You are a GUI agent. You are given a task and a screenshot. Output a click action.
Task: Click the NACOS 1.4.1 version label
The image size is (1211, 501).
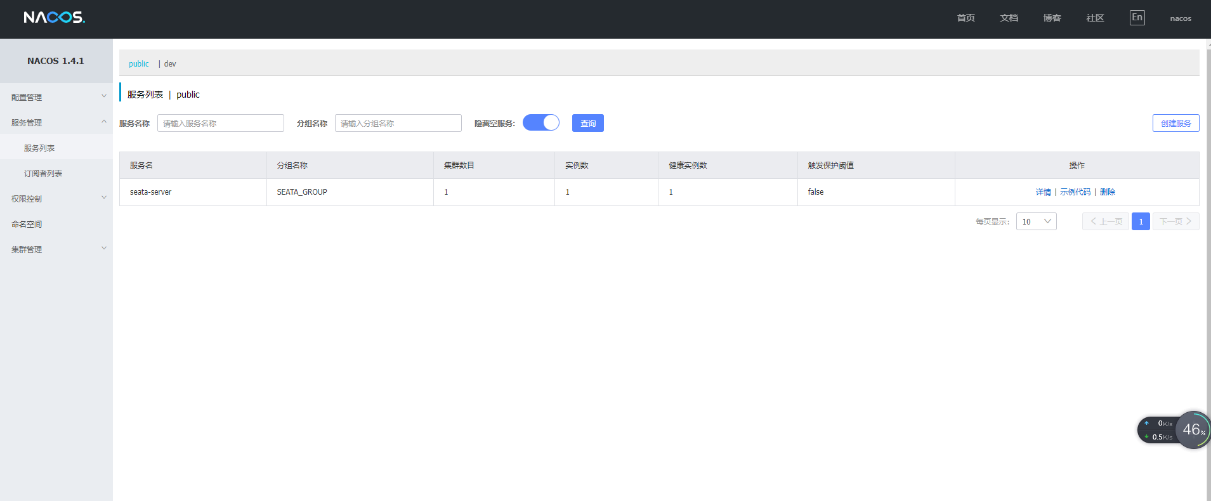pyautogui.click(x=56, y=61)
